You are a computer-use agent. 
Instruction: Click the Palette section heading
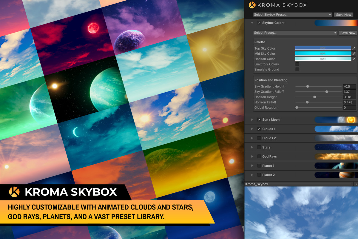260,42
